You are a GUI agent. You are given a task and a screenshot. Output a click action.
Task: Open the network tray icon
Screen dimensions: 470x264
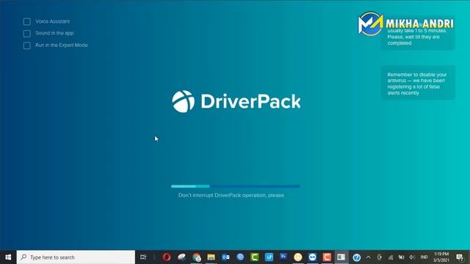click(391, 257)
